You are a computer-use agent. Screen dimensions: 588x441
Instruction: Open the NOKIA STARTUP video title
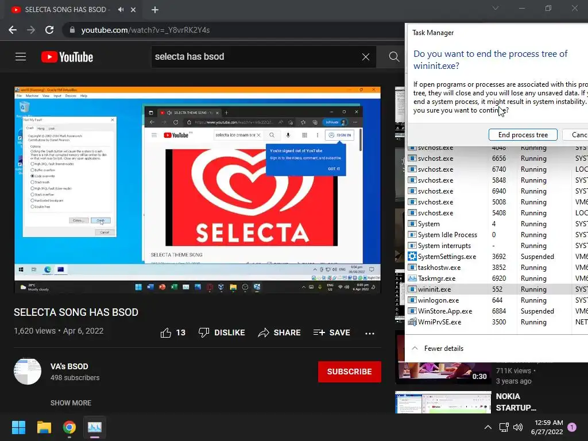tap(516, 402)
